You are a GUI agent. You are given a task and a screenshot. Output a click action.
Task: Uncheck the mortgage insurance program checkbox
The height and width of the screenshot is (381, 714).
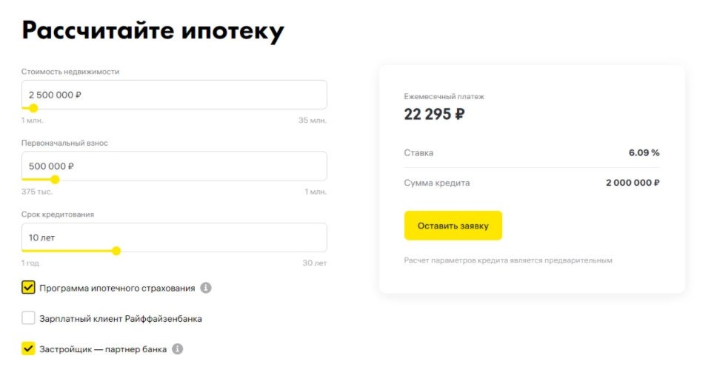29,288
